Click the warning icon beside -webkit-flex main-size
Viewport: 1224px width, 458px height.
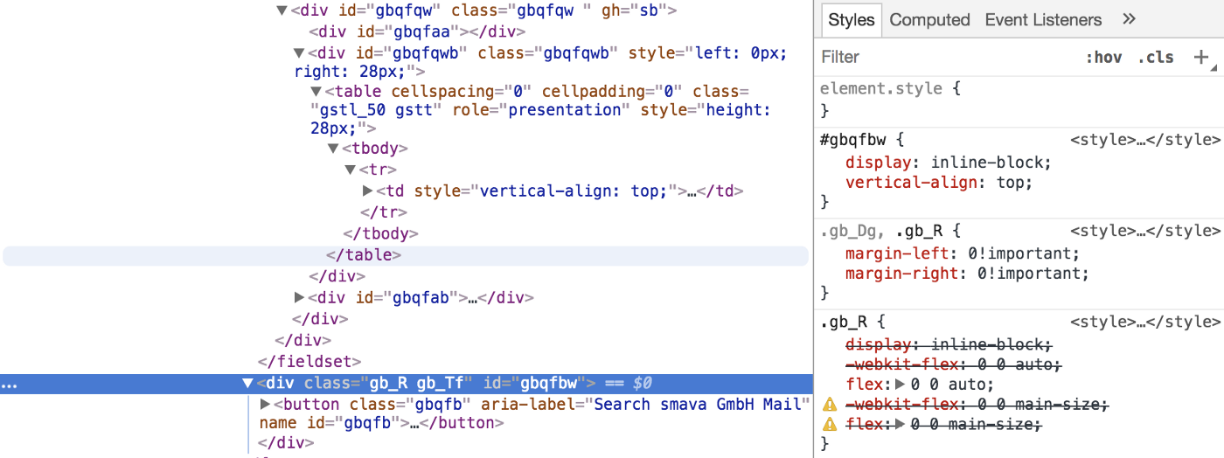point(830,405)
